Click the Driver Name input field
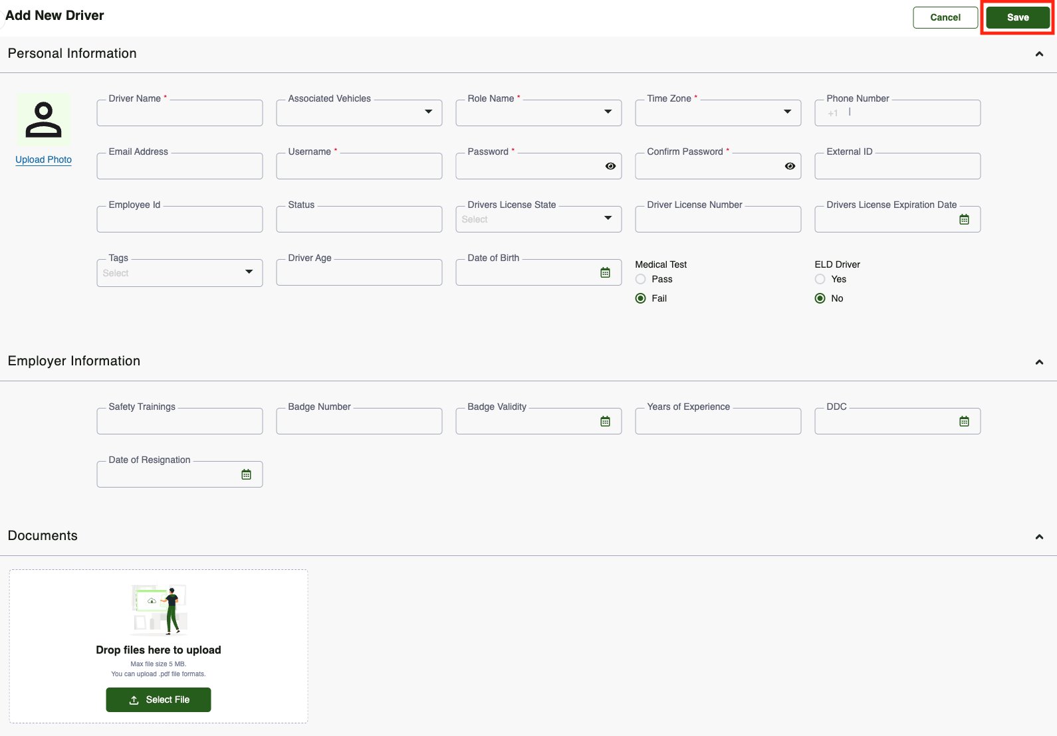The width and height of the screenshot is (1057, 736). click(x=179, y=113)
